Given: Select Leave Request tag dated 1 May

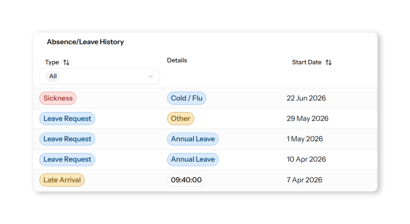Looking at the screenshot, I should click(67, 139).
